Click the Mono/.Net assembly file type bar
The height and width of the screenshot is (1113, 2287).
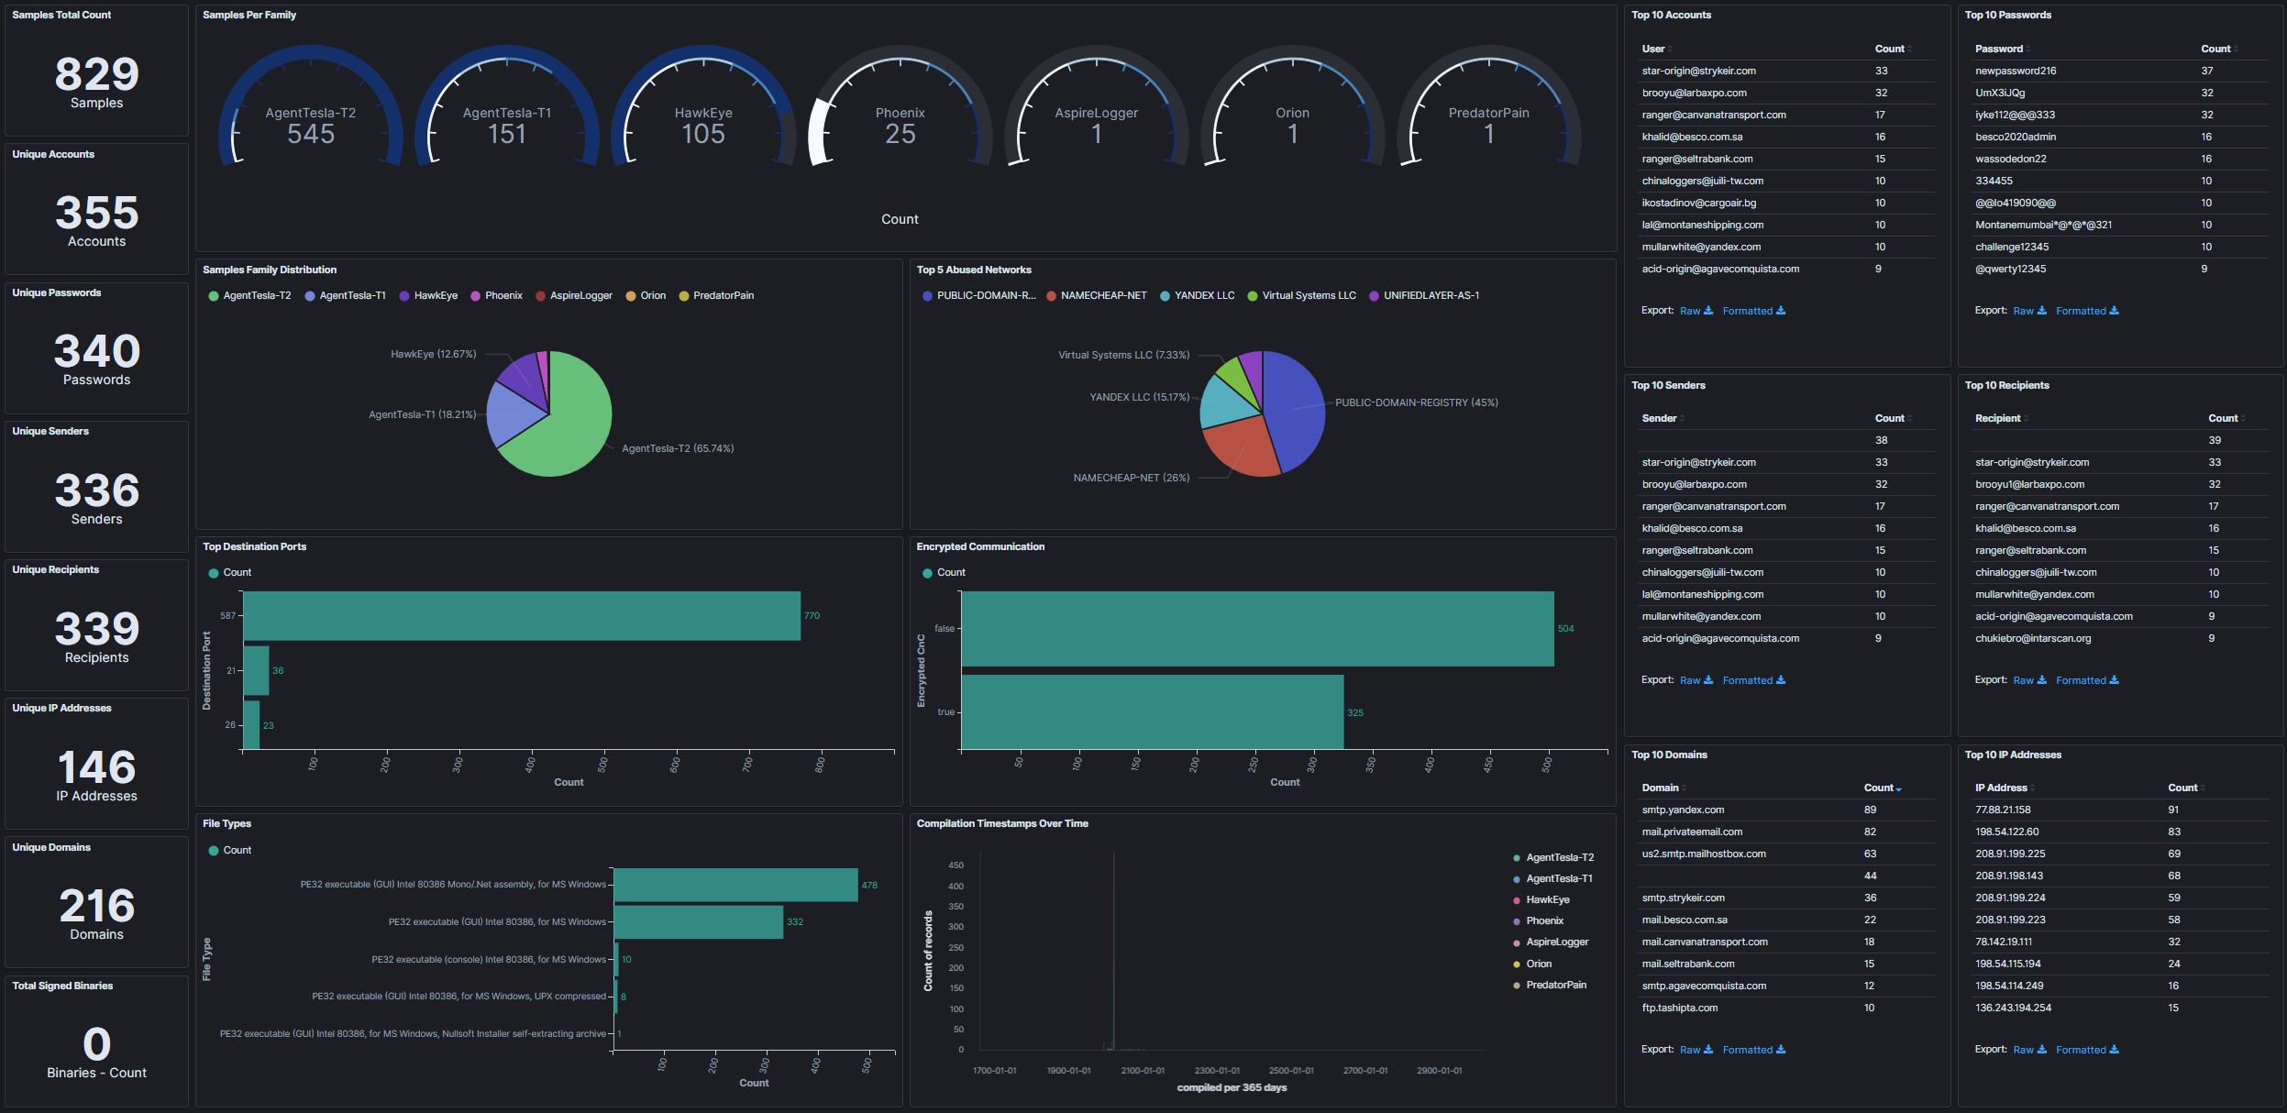736,885
